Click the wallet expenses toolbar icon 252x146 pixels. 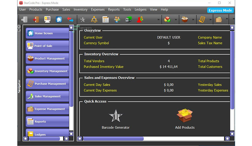click(219, 20)
